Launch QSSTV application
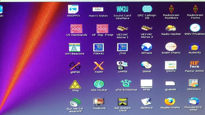 [x=171, y=65]
